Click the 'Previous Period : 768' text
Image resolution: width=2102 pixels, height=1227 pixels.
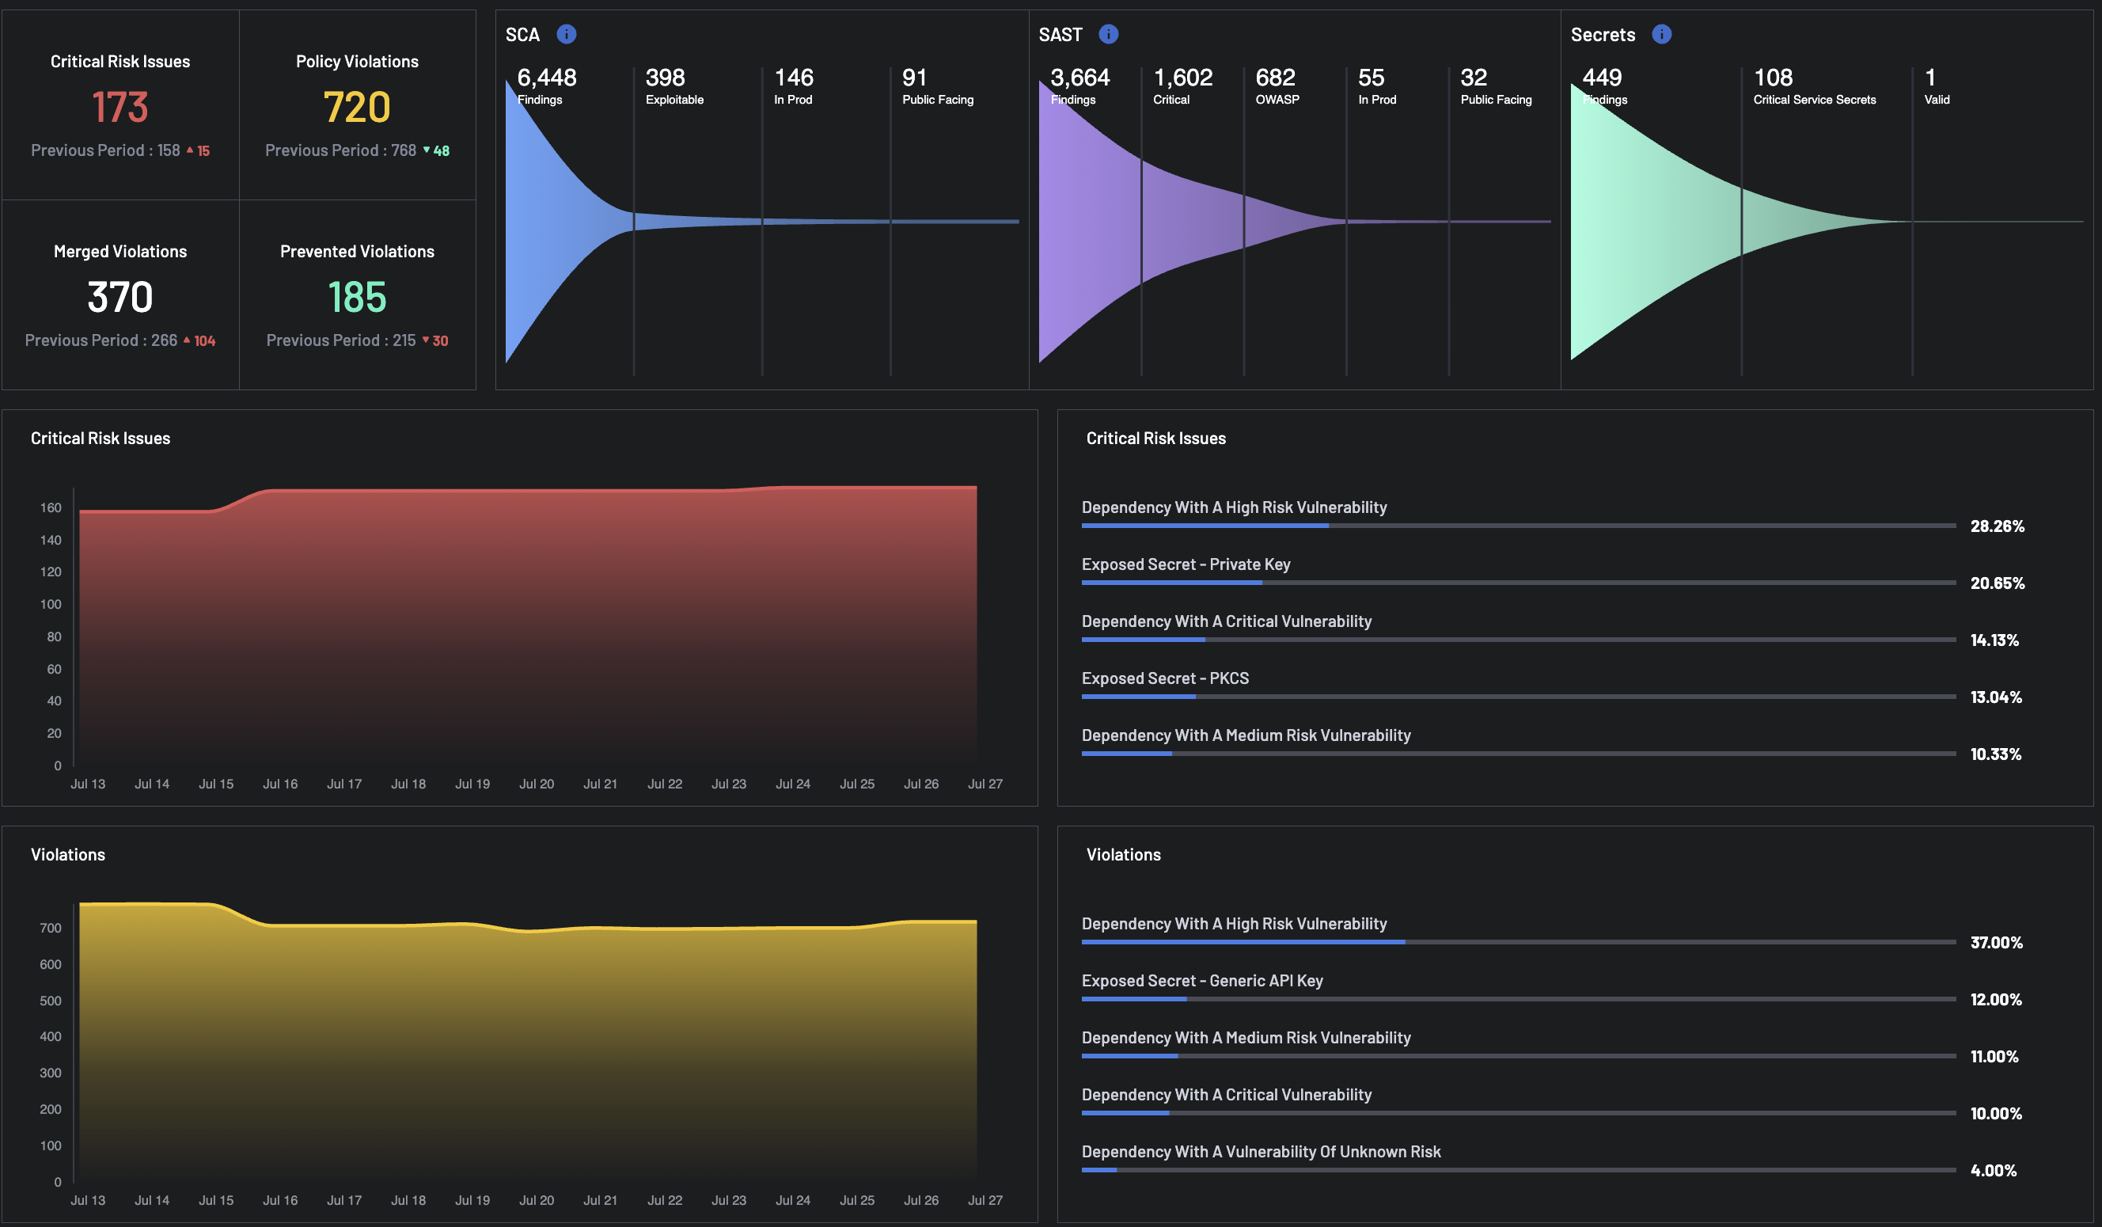tap(340, 150)
